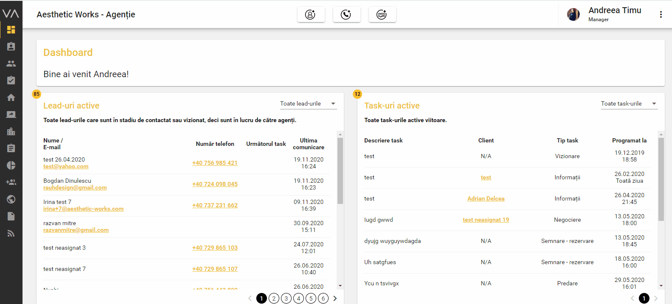
Task: Click the add handshake deal button
Action: [x=382, y=15]
